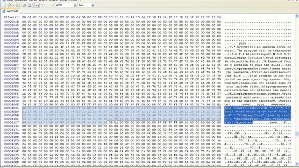Click decoded text 'cured. The program will be terminated'

(258, 50)
